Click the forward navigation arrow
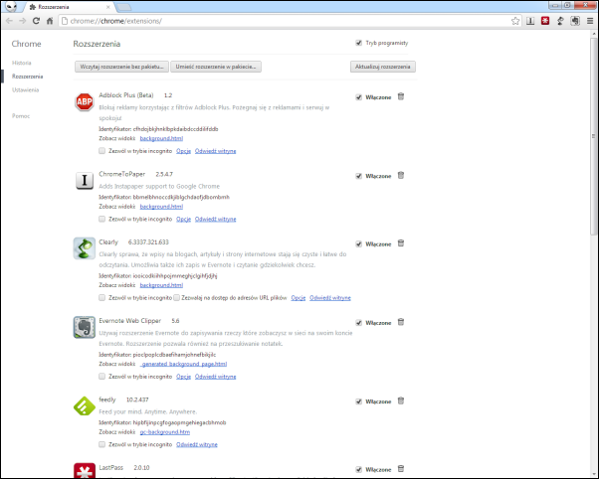The height and width of the screenshot is (479, 599). pyautogui.click(x=23, y=21)
